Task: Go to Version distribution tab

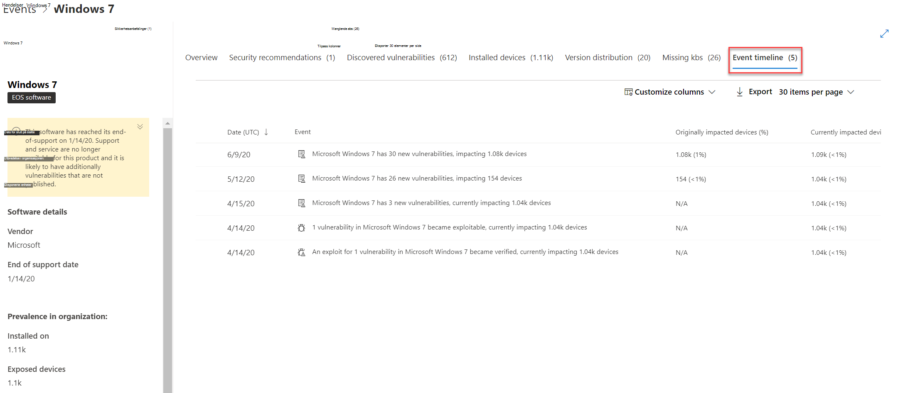Action: click(608, 58)
